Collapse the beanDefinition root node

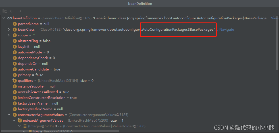click(x=4, y=18)
